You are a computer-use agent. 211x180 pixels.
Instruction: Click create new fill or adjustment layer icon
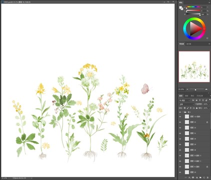pyautogui.click(x=197, y=177)
